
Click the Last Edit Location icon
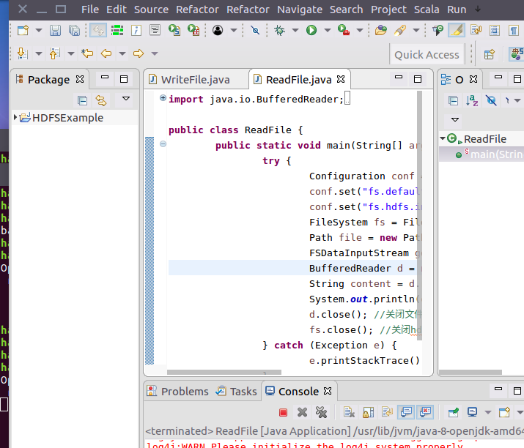87,53
